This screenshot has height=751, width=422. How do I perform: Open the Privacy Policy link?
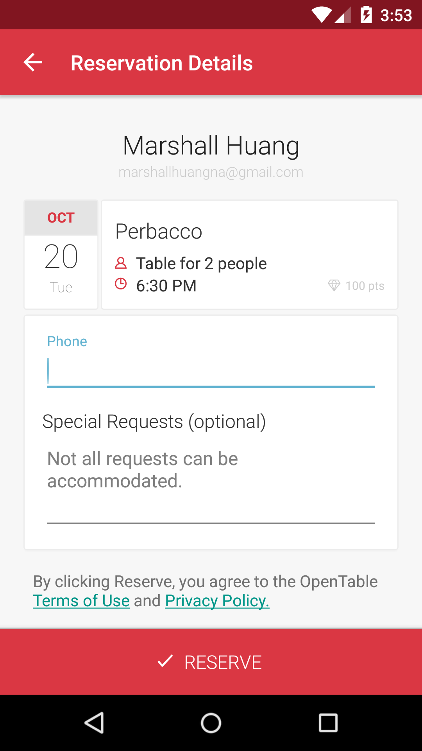[217, 601]
